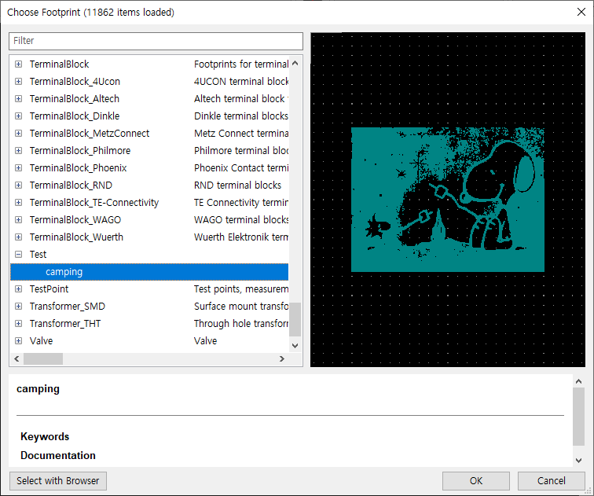The image size is (594, 496).
Task: Click the tree list scroll up arrow
Action: 295,64
